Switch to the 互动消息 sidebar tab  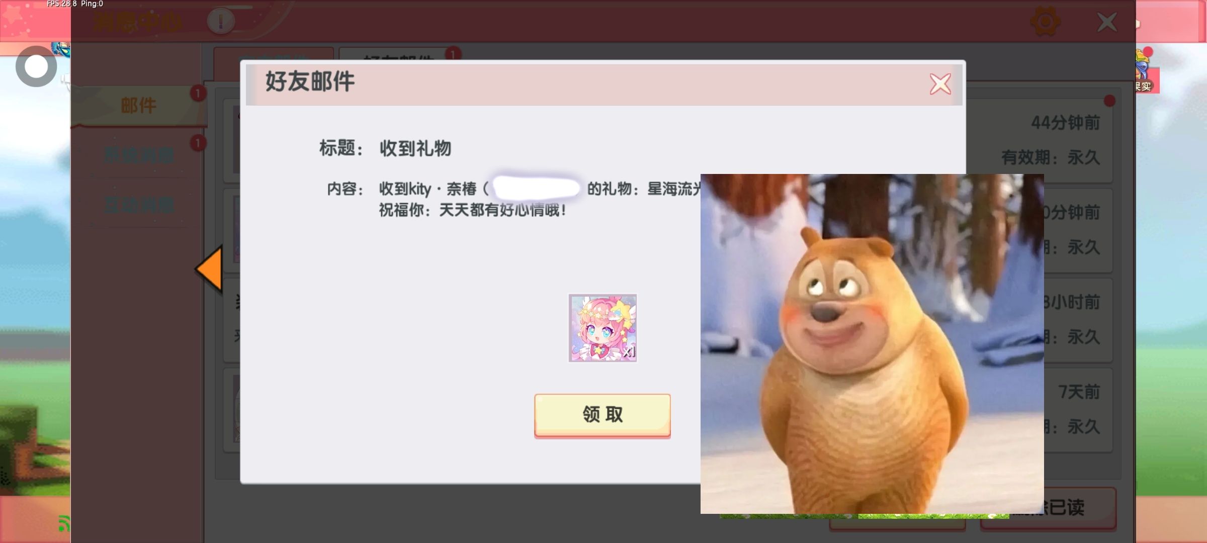(x=138, y=205)
